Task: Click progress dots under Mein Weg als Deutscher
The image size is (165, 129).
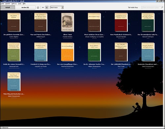Action: click(14, 98)
